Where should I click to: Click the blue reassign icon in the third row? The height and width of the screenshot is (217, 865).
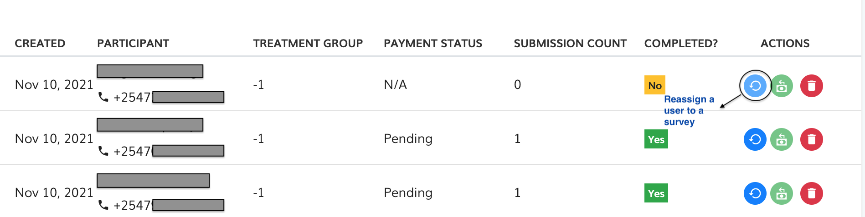[755, 193]
